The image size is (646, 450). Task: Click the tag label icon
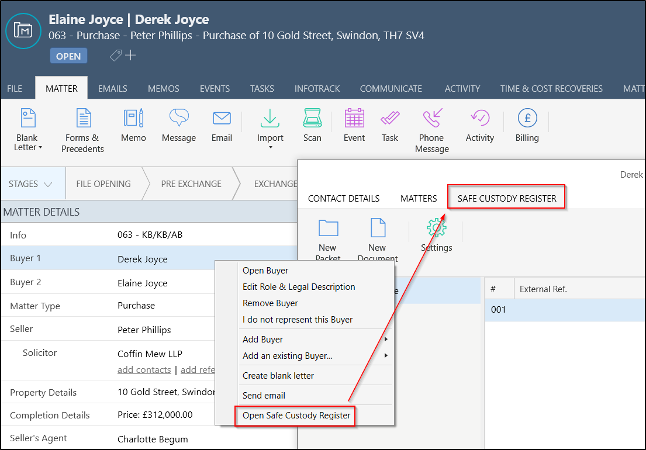116,55
